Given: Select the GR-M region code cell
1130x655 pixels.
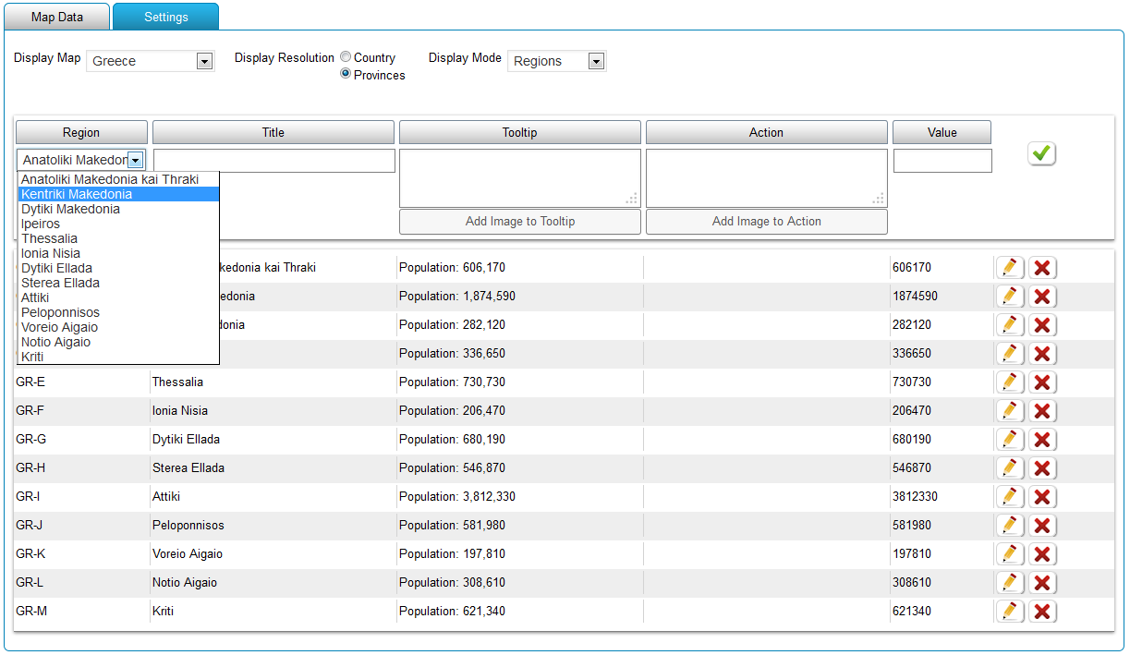Looking at the screenshot, I should [32, 612].
